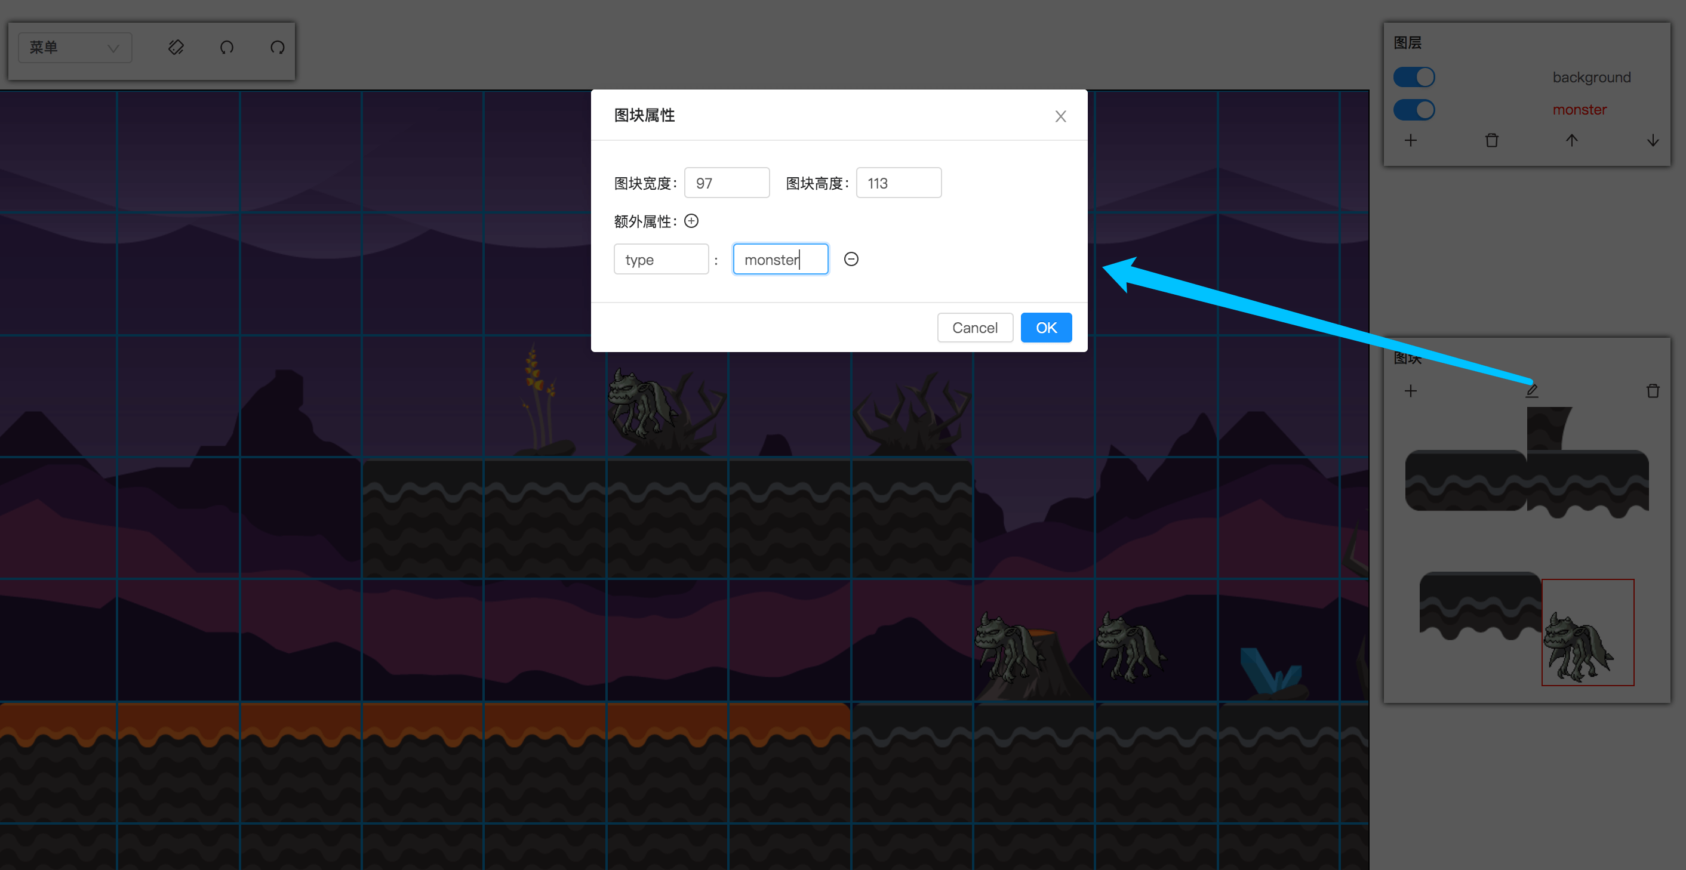Toggle background layer visibility switch

[1414, 77]
